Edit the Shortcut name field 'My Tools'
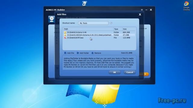The height and width of the screenshot is (108, 193). tap(93, 23)
